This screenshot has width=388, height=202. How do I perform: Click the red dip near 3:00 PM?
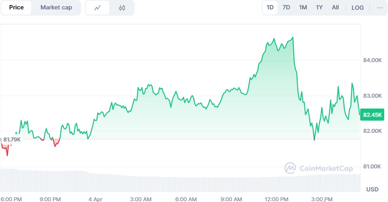point(314,139)
